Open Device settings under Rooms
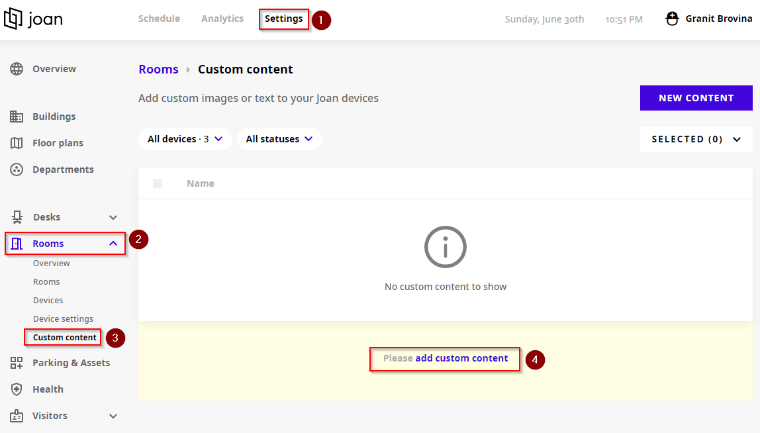760x433 pixels. pyautogui.click(x=63, y=318)
